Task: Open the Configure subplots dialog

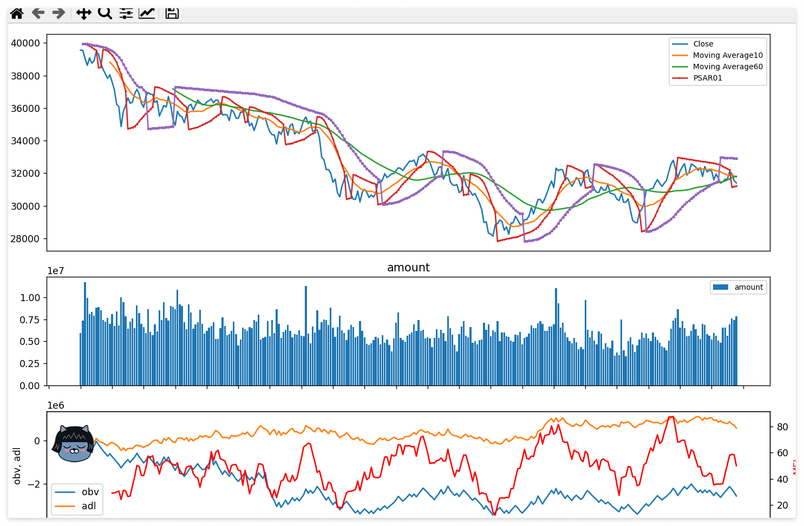Action: tap(126, 13)
